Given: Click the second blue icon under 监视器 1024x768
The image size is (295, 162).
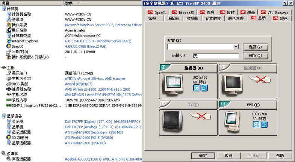Looking at the screenshot, I should (x=204, y=88).
